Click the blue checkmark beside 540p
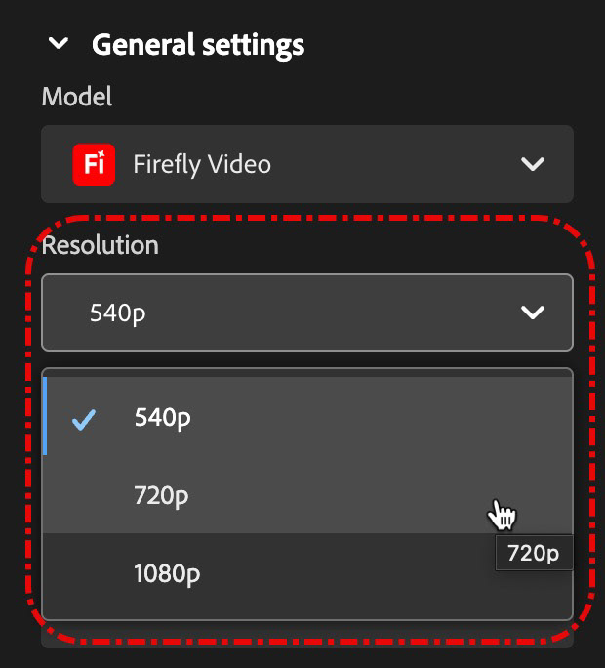The height and width of the screenshot is (668, 605). coord(84,420)
